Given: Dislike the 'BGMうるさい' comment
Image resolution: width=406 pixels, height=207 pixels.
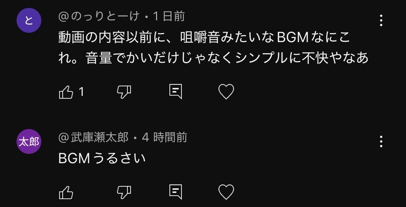Looking at the screenshot, I should coord(124,193).
